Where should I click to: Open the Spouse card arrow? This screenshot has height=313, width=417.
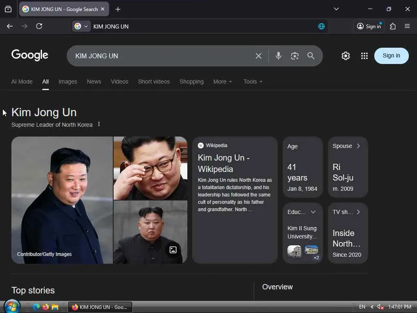pos(358,146)
